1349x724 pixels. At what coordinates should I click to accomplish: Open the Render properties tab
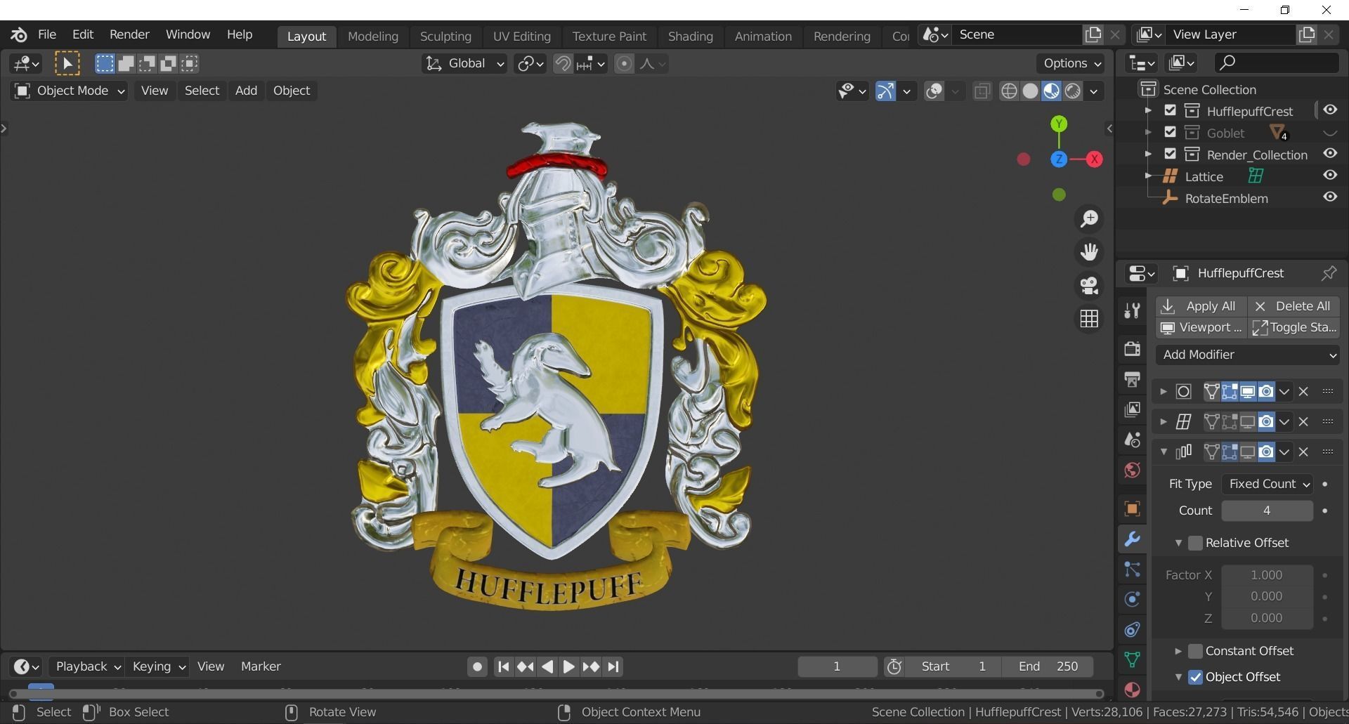tap(1132, 349)
